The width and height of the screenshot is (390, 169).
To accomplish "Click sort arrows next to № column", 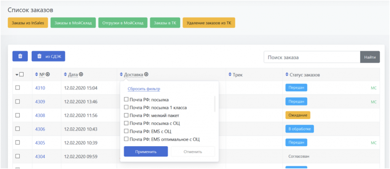I will coord(37,75).
